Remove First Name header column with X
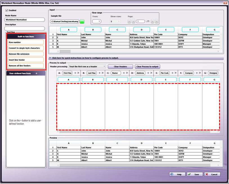This screenshot has width=229, height=184. coord(78,73)
